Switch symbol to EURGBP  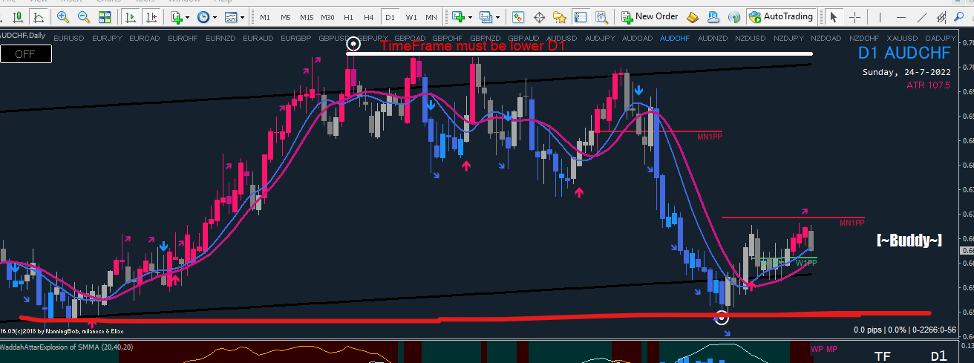[296, 37]
